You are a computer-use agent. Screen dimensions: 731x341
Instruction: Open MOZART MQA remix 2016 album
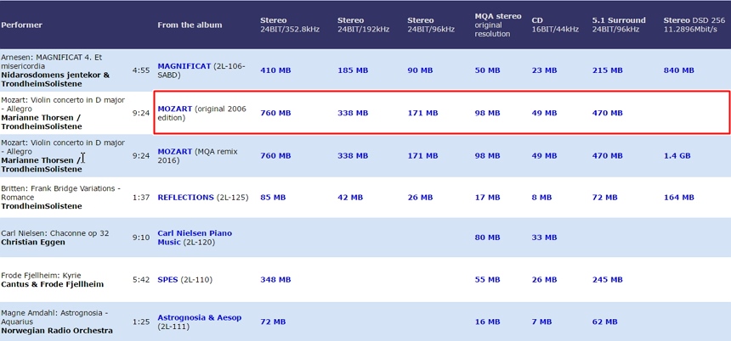point(175,152)
